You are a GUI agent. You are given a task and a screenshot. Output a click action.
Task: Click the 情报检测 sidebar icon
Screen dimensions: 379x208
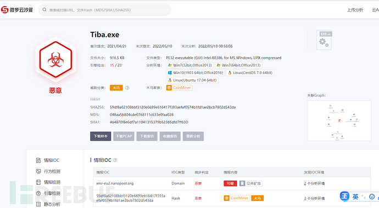[38, 182]
